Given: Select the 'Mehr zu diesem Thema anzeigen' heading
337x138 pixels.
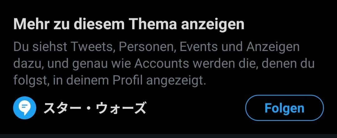Looking at the screenshot, I should (x=129, y=24).
